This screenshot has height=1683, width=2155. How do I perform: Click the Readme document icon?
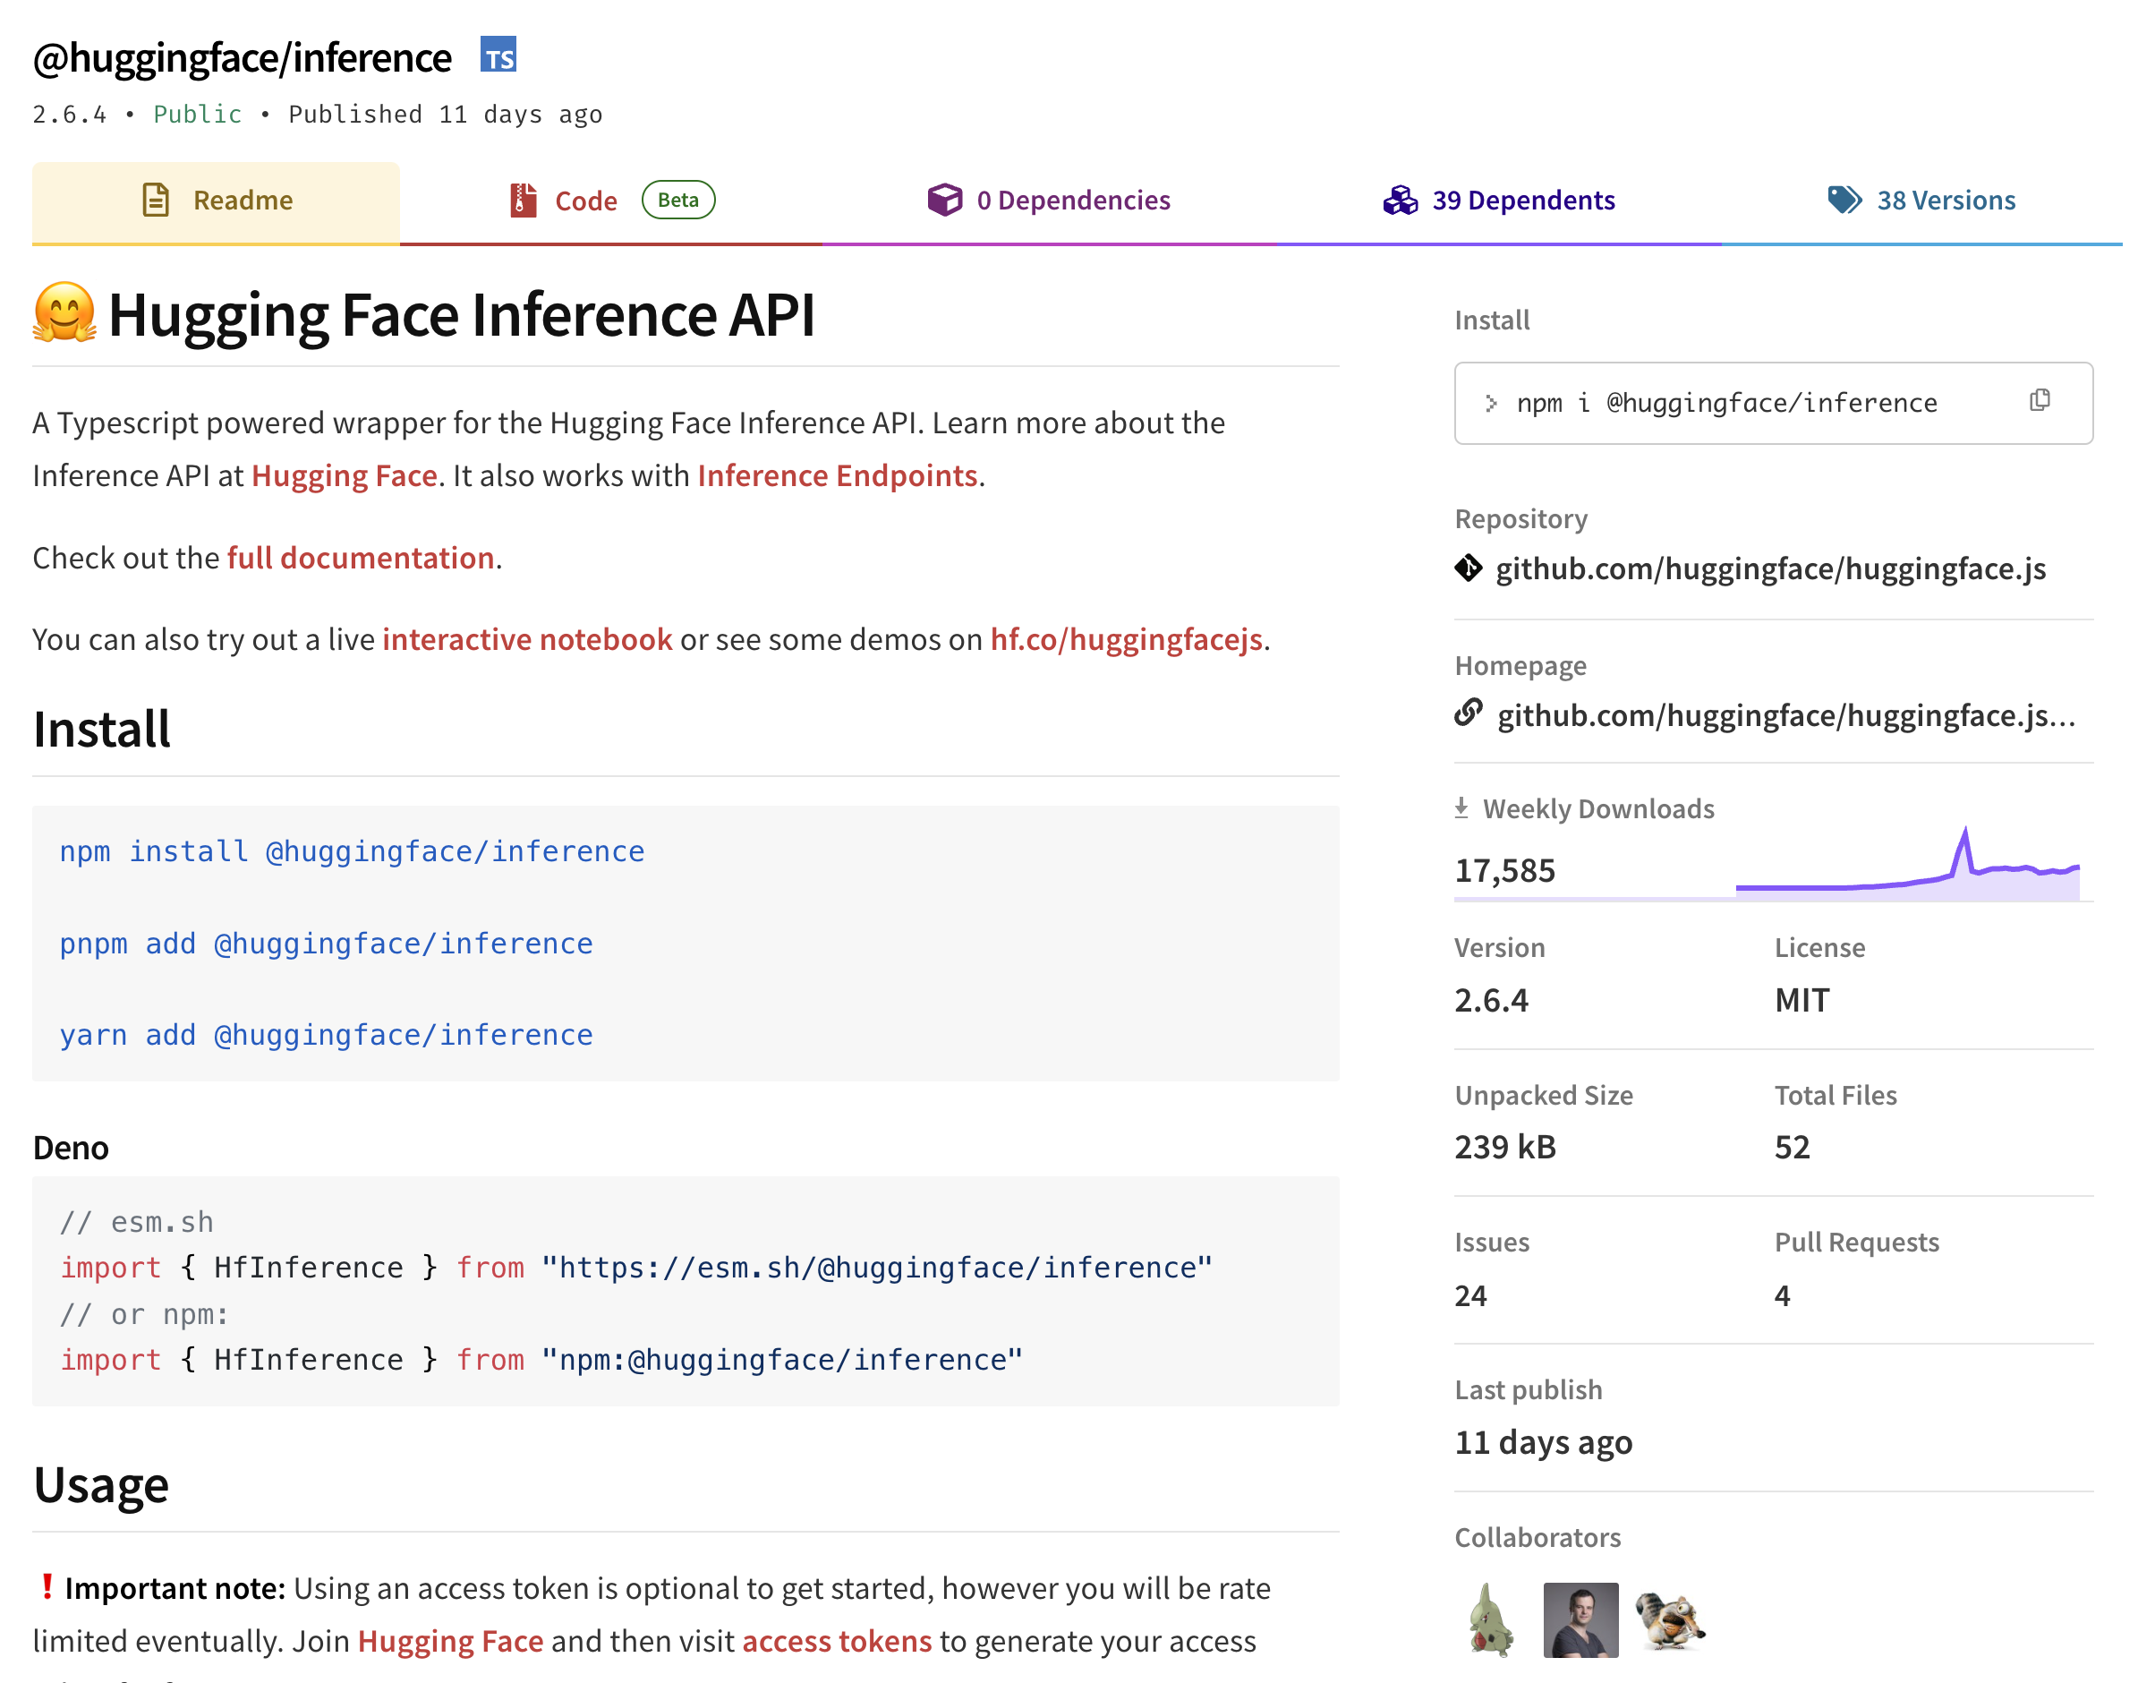click(x=156, y=201)
